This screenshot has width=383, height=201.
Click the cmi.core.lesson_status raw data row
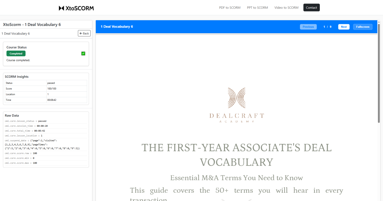pyautogui.click(x=46, y=121)
